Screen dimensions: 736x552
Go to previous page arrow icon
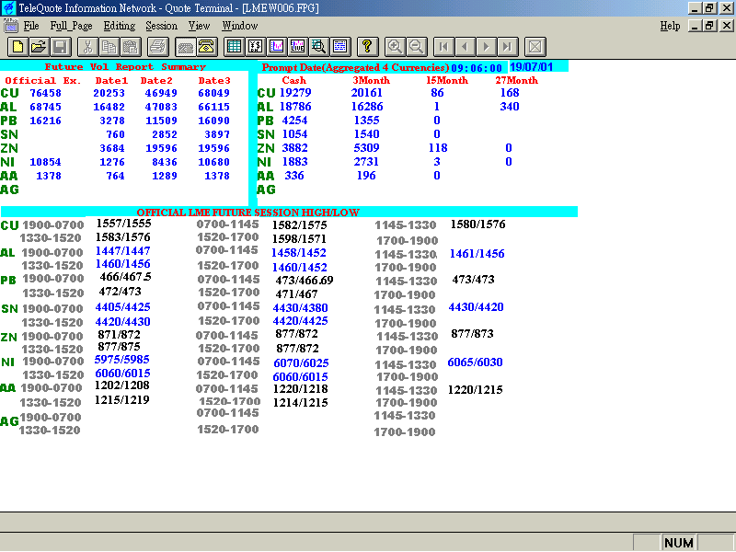click(465, 47)
